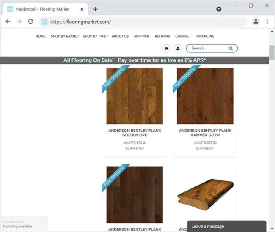Click the No rating available widget

coord(24,224)
